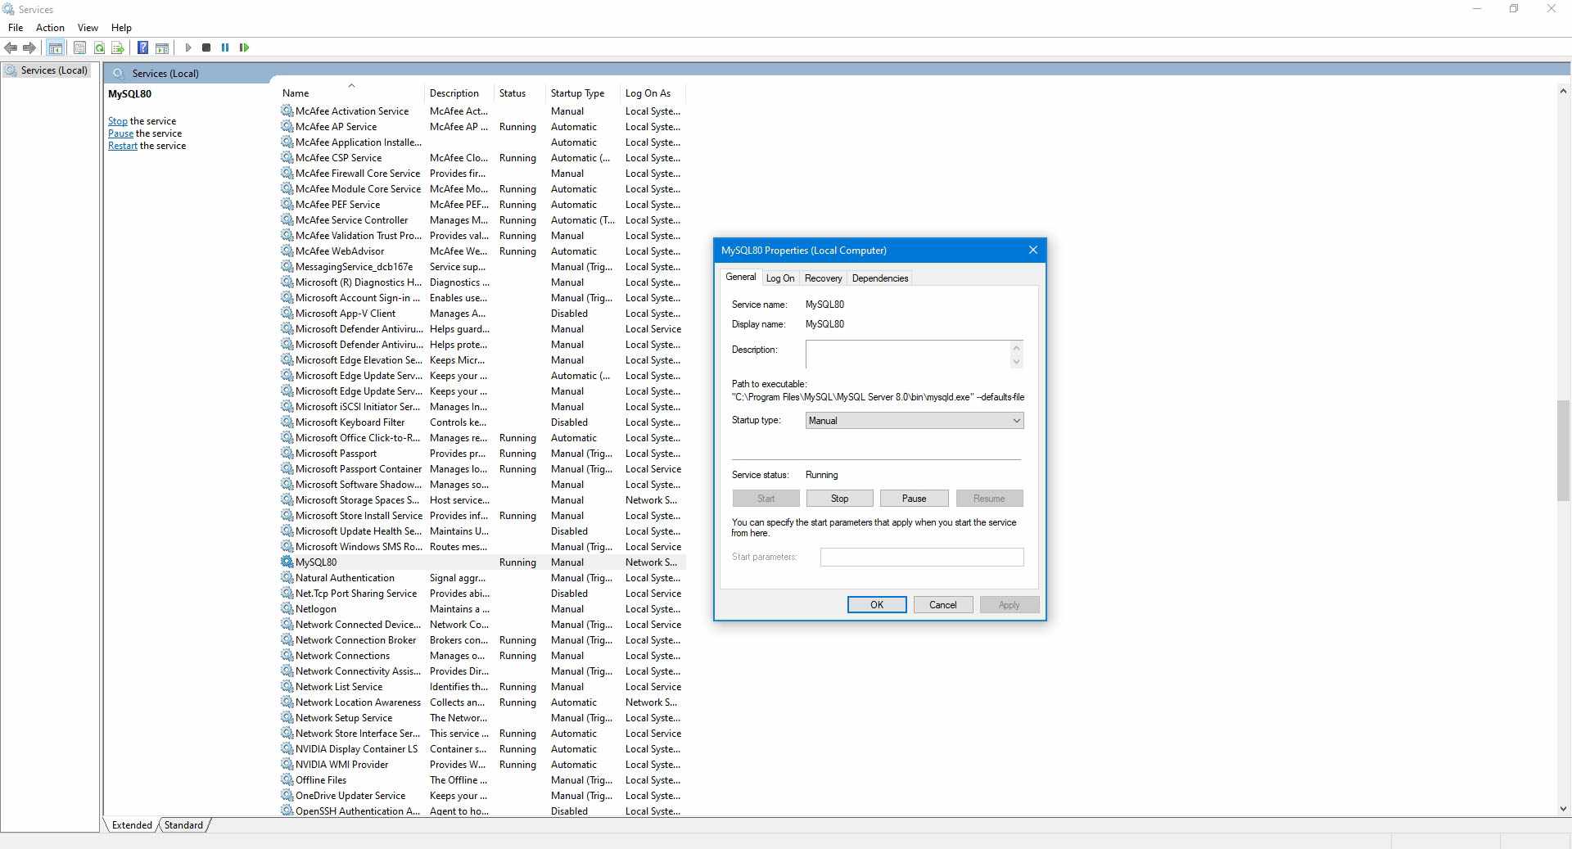Click Services (Local) node icon in tree
The height and width of the screenshot is (849, 1572).
(11, 70)
